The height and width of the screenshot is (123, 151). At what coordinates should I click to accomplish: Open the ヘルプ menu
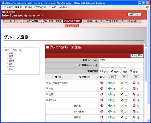tap(63, 7)
